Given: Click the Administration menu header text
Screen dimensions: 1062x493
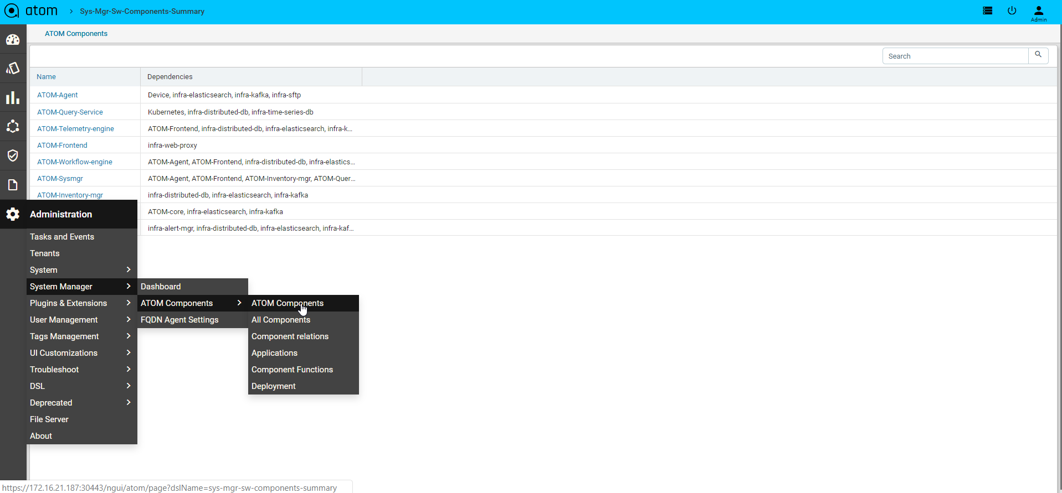Looking at the screenshot, I should point(61,214).
